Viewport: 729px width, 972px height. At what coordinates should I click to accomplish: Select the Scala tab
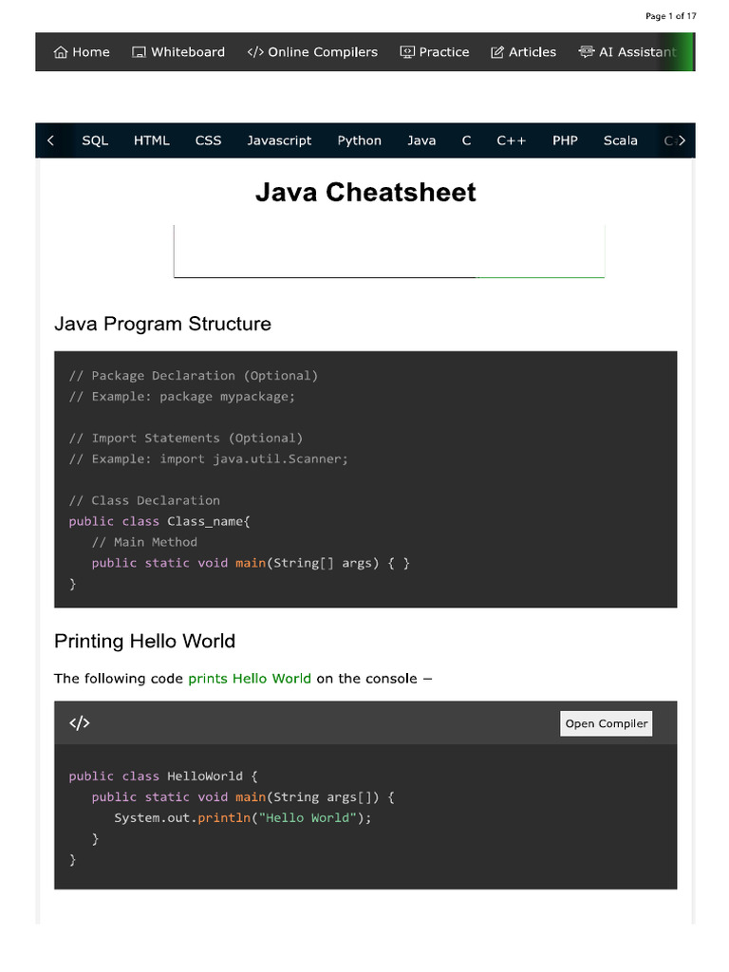(621, 140)
